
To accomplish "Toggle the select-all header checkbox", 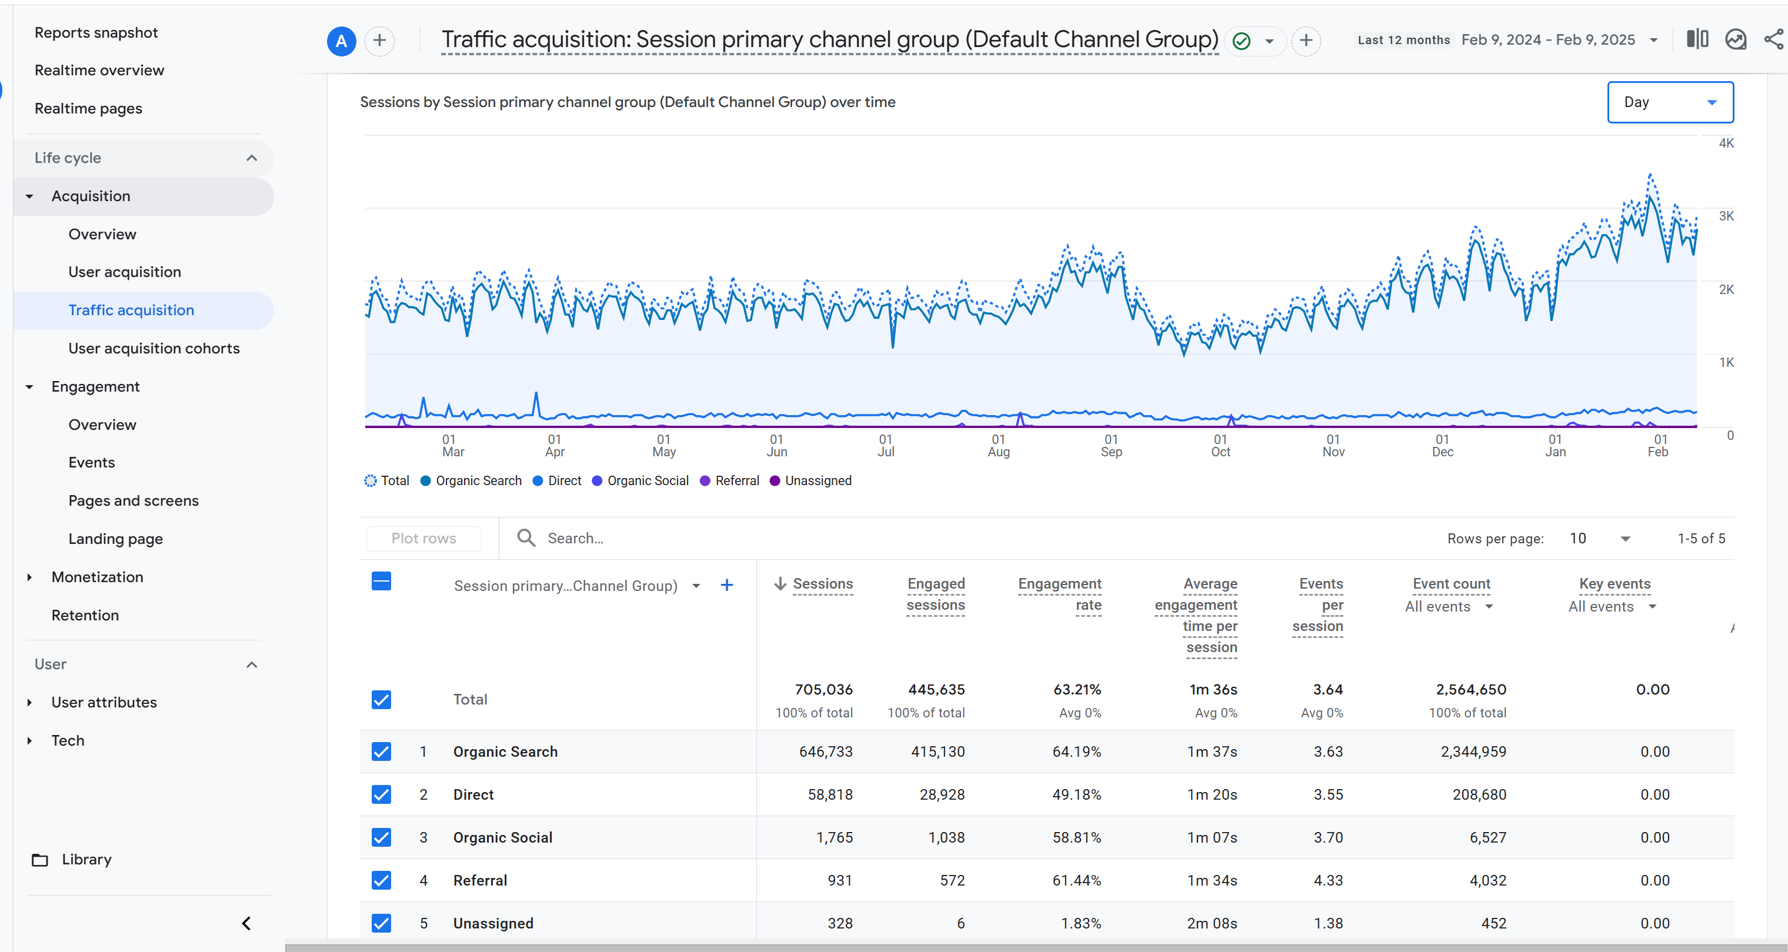I will [381, 582].
